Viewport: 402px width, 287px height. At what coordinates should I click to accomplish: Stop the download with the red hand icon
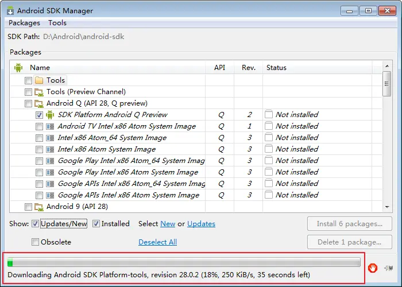point(373,268)
